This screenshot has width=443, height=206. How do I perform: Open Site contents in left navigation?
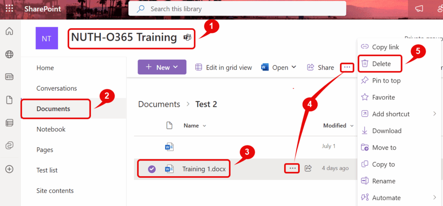[55, 190]
